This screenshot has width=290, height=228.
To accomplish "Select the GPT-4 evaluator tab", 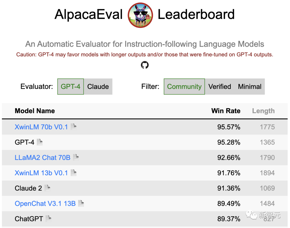I will click(x=70, y=87).
